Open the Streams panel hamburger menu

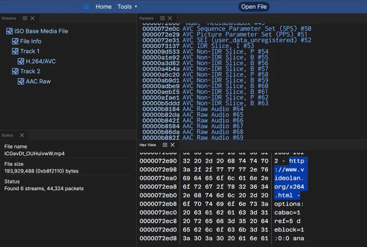pyautogui.click(x=25, y=18)
